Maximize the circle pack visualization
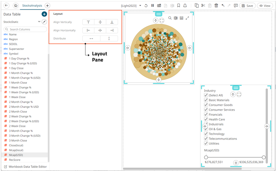Image resolution: width=276 pixels, height=171 pixels. [x=187, y=18]
